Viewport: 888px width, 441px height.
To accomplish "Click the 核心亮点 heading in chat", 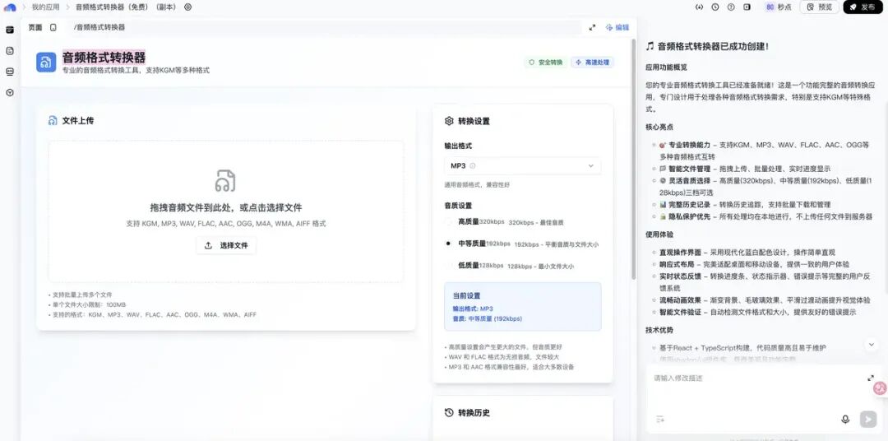I will tap(659, 127).
